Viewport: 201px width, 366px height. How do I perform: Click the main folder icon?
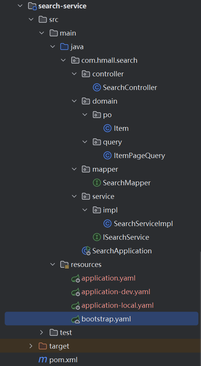pos(53,33)
